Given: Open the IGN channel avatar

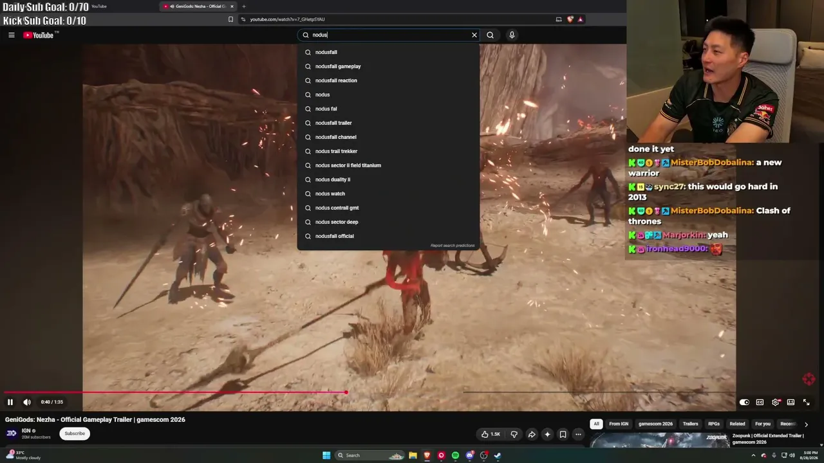Looking at the screenshot, I should click(12, 433).
